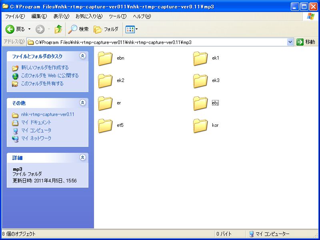
Task: Click the new folder task icon
Action: (15, 68)
